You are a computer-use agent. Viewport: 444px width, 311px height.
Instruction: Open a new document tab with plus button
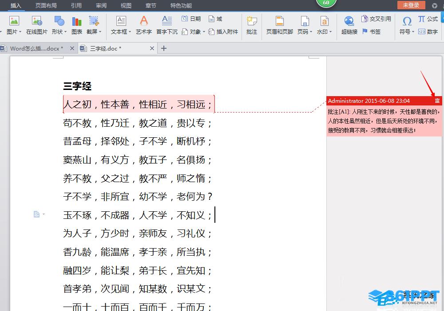[164, 48]
